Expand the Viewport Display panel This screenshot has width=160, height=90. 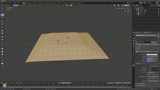click(x=140, y=83)
